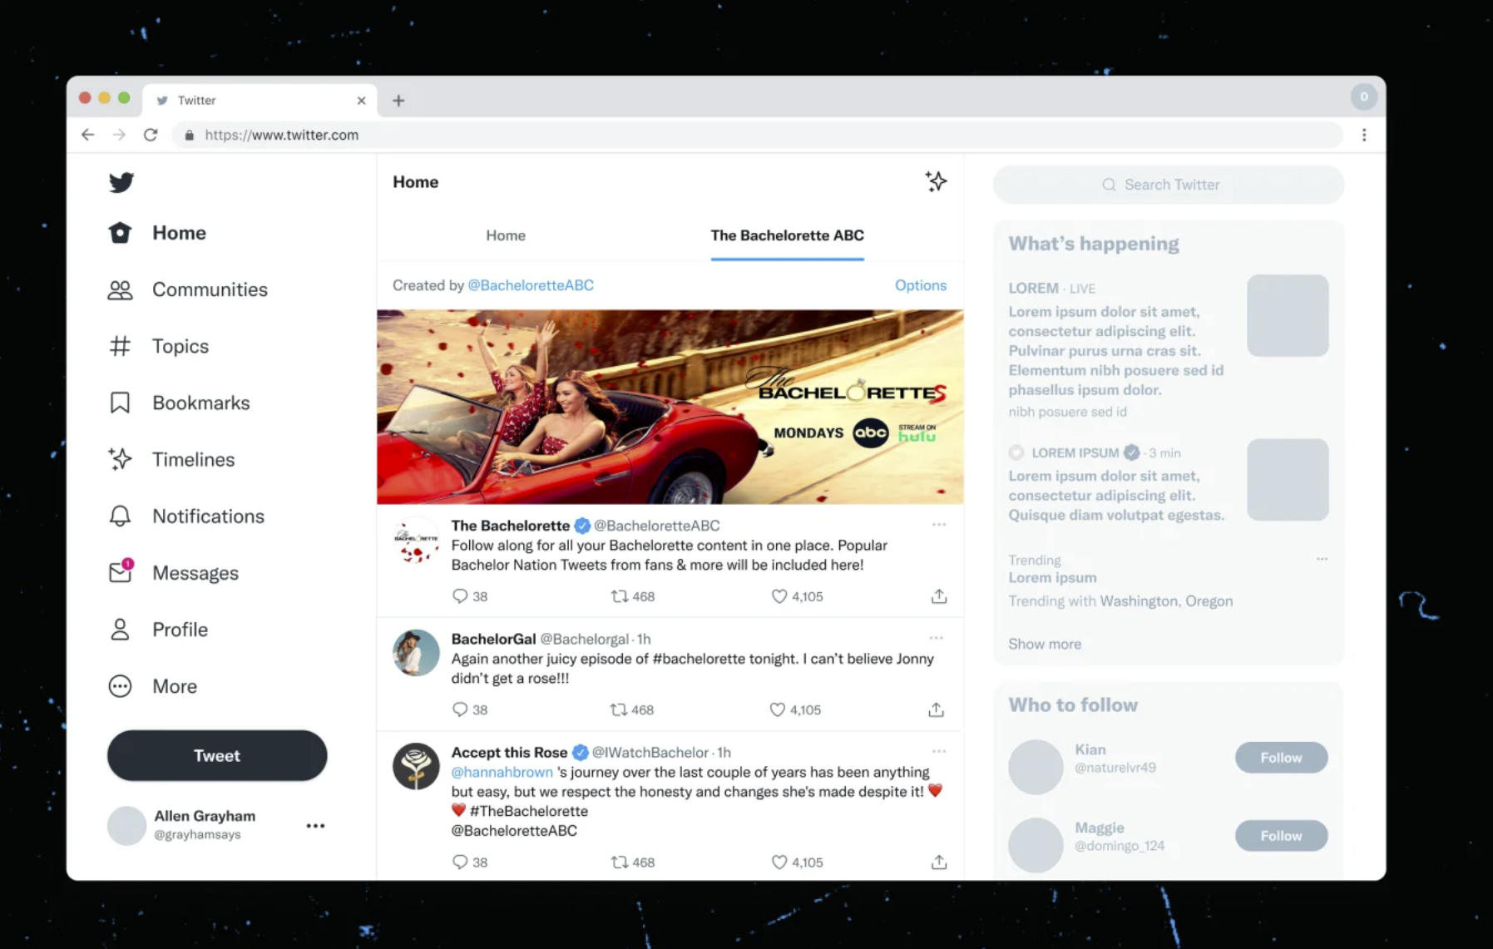Click the sparkle icon in Home header

click(x=936, y=181)
